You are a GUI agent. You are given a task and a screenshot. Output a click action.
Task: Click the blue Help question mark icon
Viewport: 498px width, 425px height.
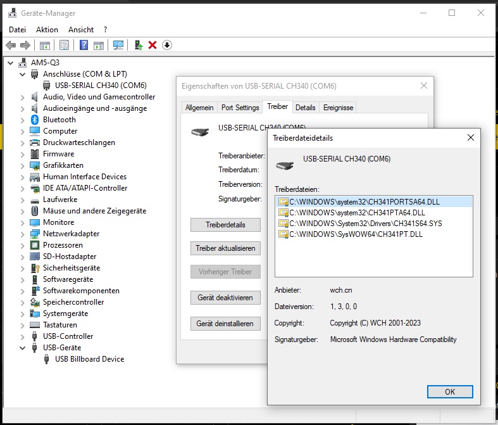click(84, 45)
